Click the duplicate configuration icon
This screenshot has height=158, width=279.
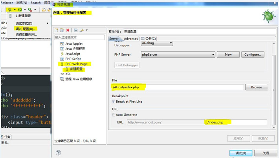[62, 30]
